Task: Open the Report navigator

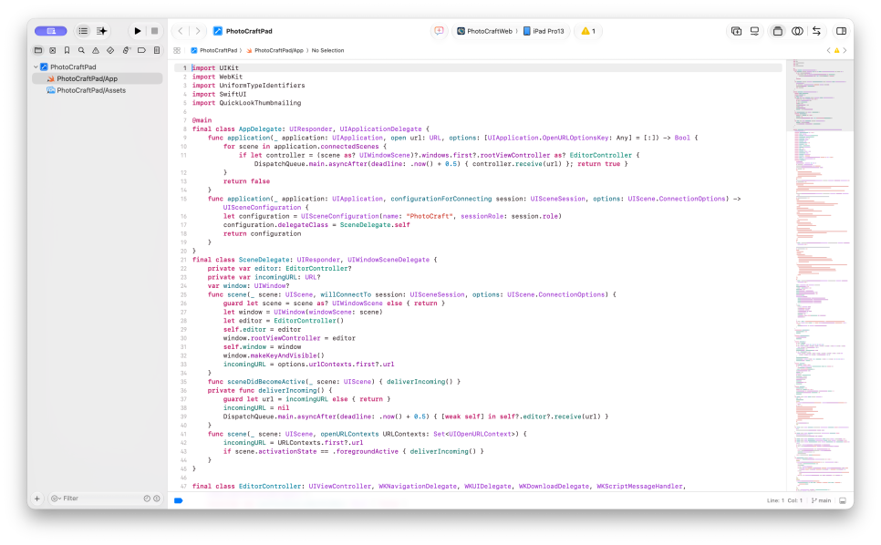Action: 157,50
